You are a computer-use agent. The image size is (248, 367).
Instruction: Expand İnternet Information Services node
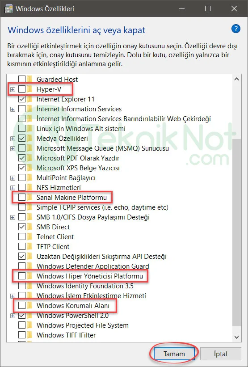click(13, 109)
